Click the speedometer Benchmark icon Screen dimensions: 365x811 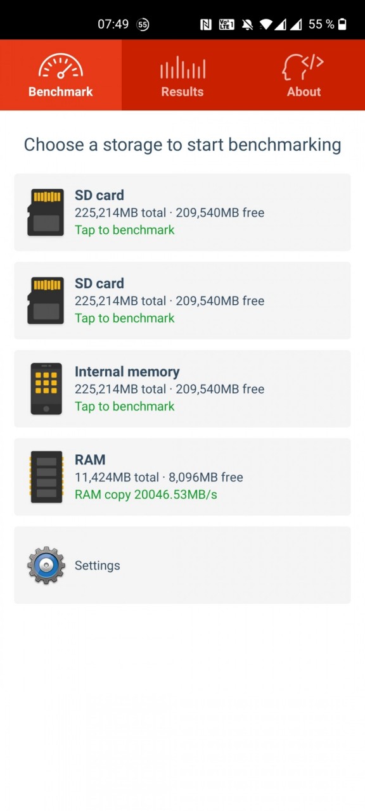61,66
